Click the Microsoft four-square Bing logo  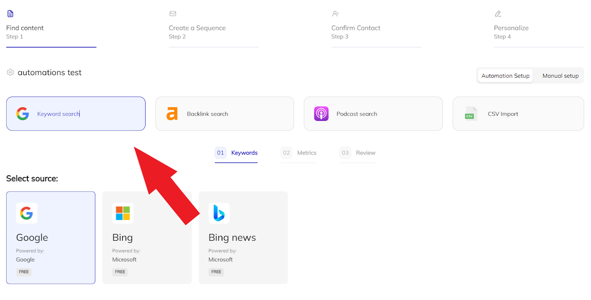pyautogui.click(x=123, y=213)
